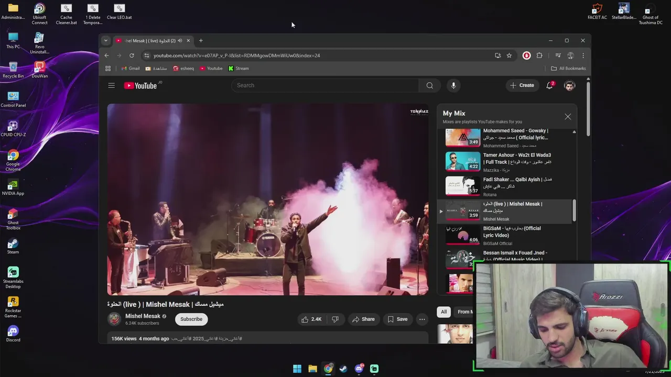Open Chrome extensions puzzle icon

[x=539, y=56]
